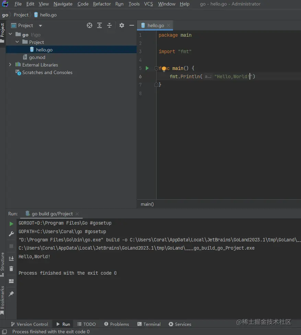Open the Version Control tool window
Image resolution: width=301 pixels, height=335 pixels.
click(30, 324)
